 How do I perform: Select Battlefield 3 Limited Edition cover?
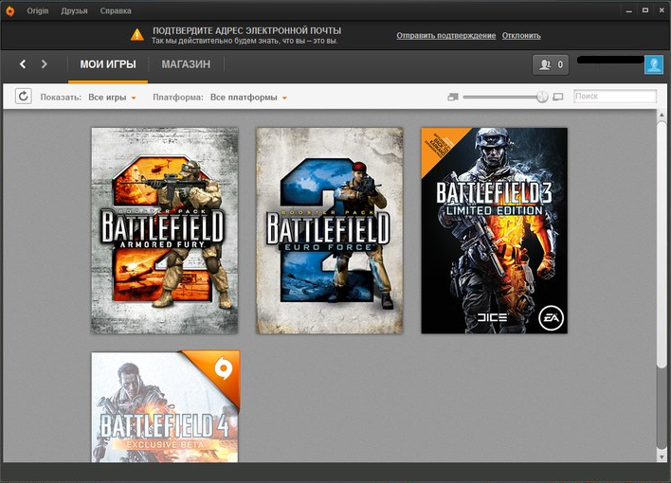(495, 230)
